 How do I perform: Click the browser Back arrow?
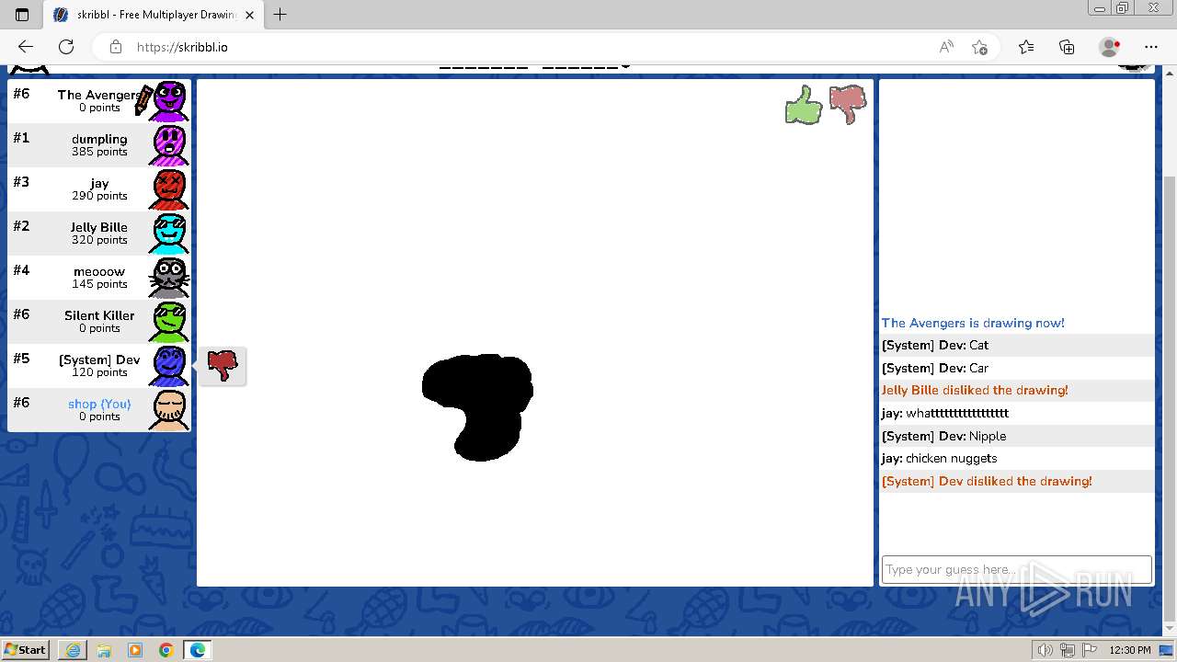pyautogui.click(x=26, y=47)
